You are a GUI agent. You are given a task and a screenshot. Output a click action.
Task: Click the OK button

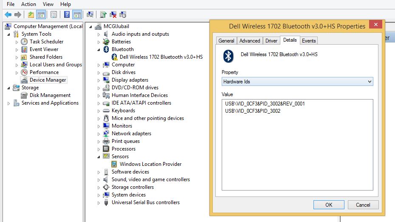point(329,205)
